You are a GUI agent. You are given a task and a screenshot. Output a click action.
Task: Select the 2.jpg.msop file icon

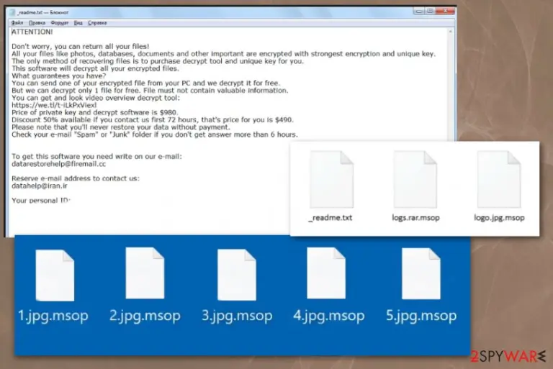click(x=145, y=273)
